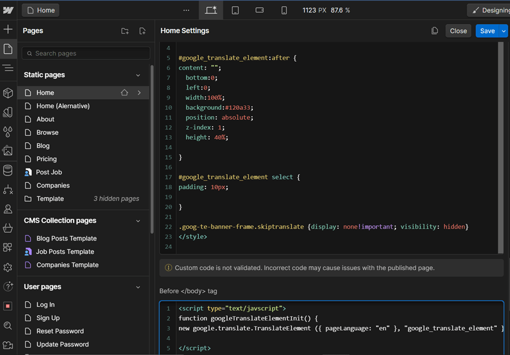Viewport: 510px width, 355px height.
Task: Open more breakpoints ellipsis menu
Action: click(x=186, y=10)
